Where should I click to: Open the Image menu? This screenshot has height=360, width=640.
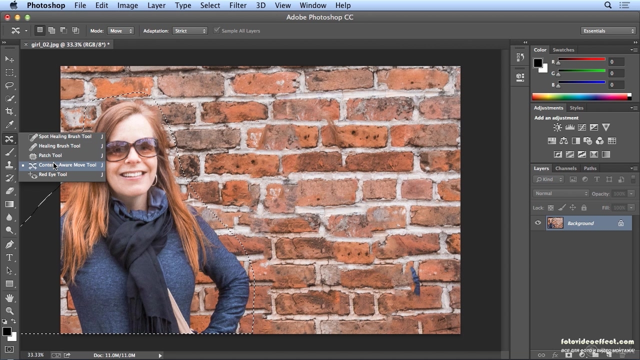point(127,5)
